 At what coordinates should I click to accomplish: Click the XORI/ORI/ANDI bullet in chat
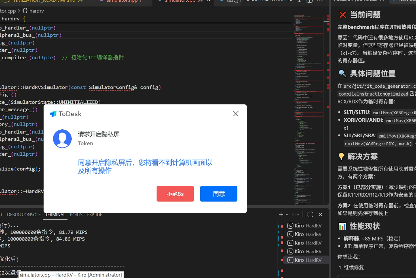pyautogui.click(x=363, y=120)
